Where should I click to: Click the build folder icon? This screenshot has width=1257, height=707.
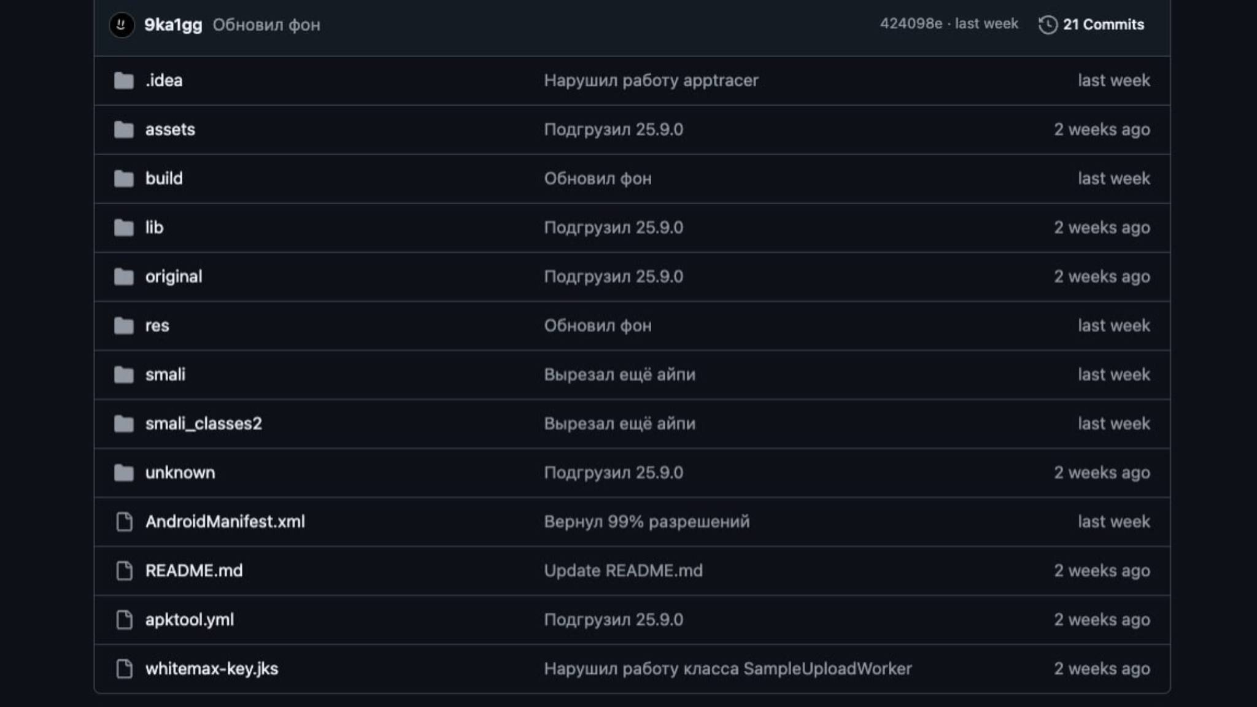point(124,179)
